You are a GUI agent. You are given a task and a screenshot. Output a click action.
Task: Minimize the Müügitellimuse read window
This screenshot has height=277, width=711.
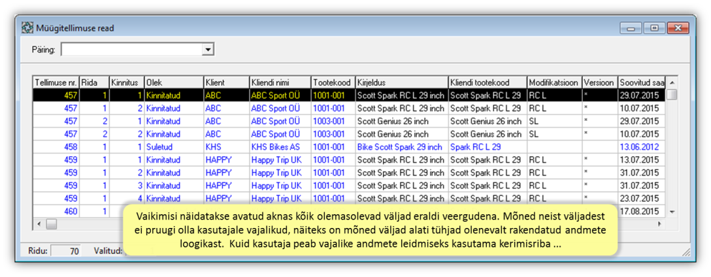pyautogui.click(x=631, y=28)
